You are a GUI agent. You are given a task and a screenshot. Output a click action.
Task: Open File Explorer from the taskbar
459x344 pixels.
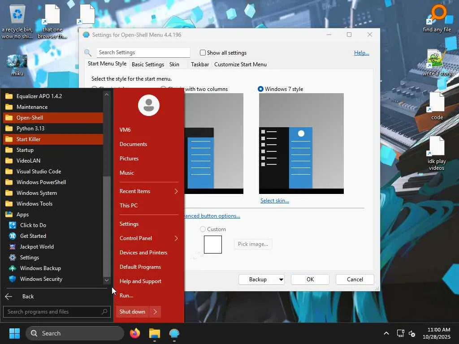coord(155,333)
